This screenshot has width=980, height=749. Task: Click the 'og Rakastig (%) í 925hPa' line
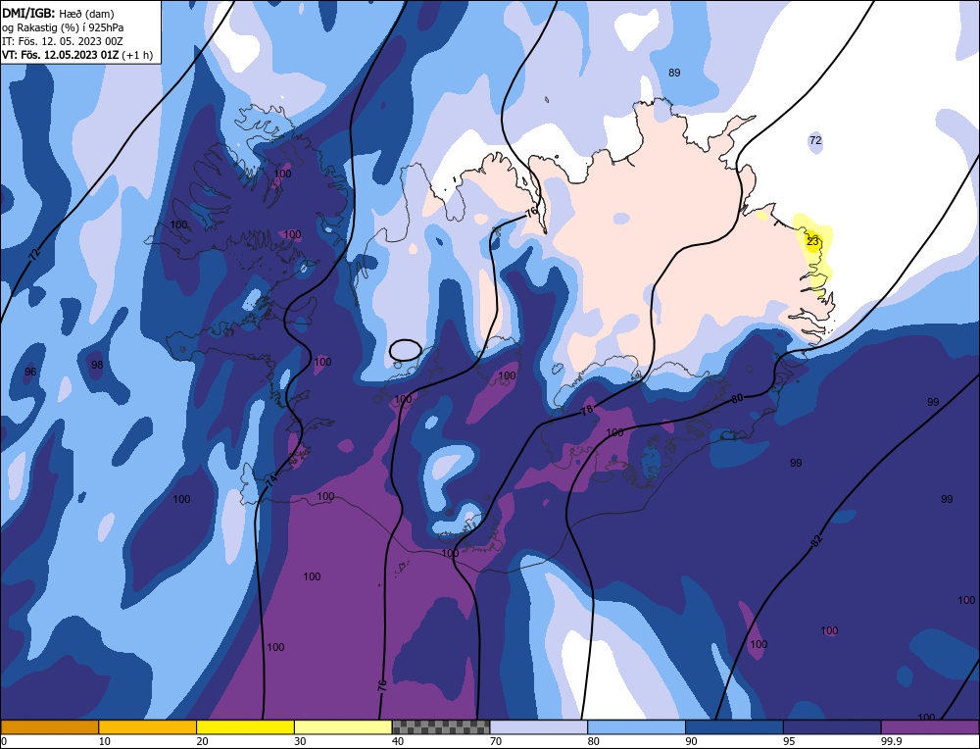click(x=63, y=26)
